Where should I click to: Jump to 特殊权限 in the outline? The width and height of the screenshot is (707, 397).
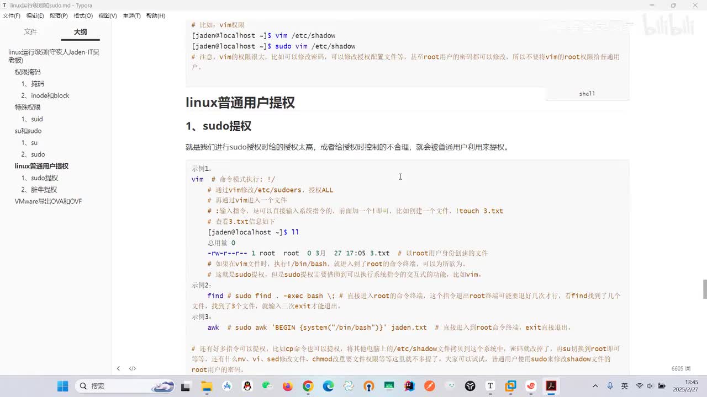(x=28, y=108)
